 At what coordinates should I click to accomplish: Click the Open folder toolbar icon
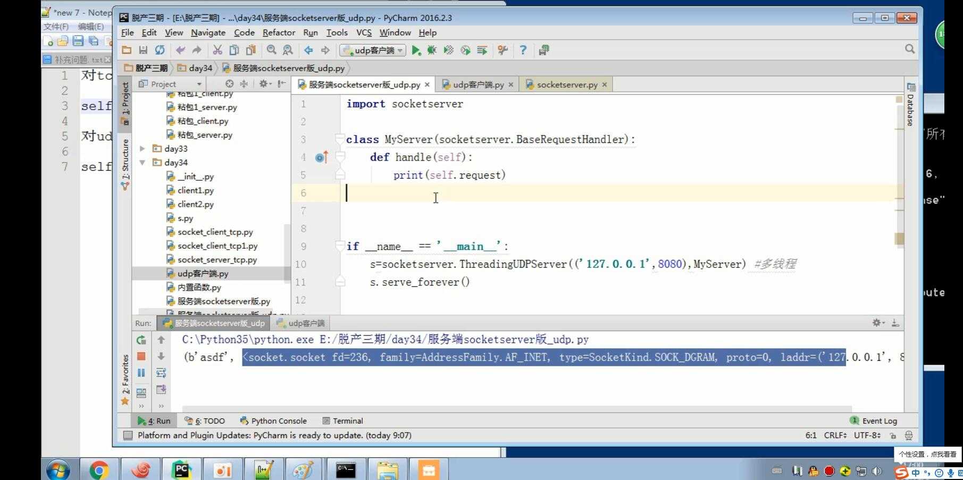(x=127, y=50)
